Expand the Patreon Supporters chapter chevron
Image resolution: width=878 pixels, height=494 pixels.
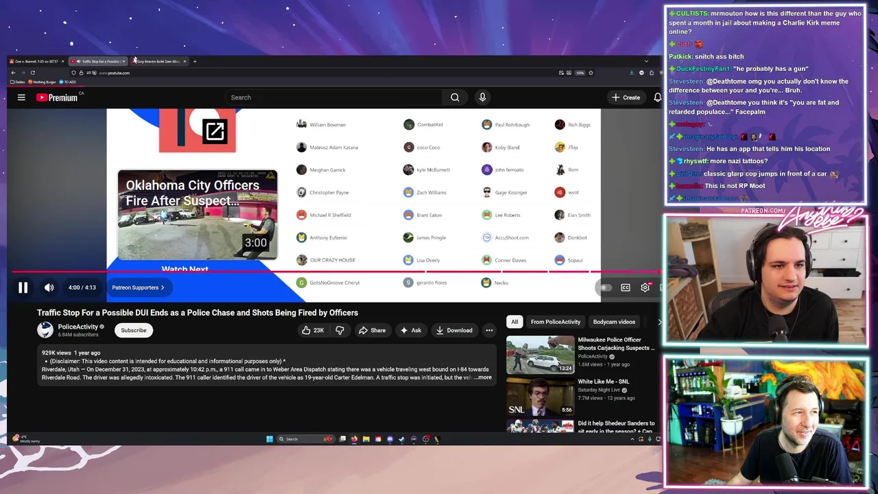tap(163, 287)
